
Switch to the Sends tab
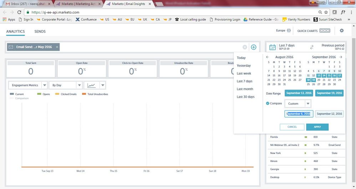point(40,31)
